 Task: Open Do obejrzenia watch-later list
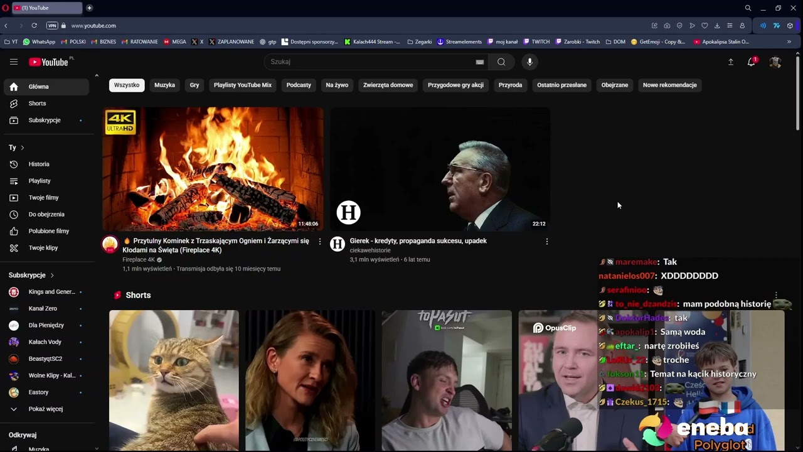point(46,214)
